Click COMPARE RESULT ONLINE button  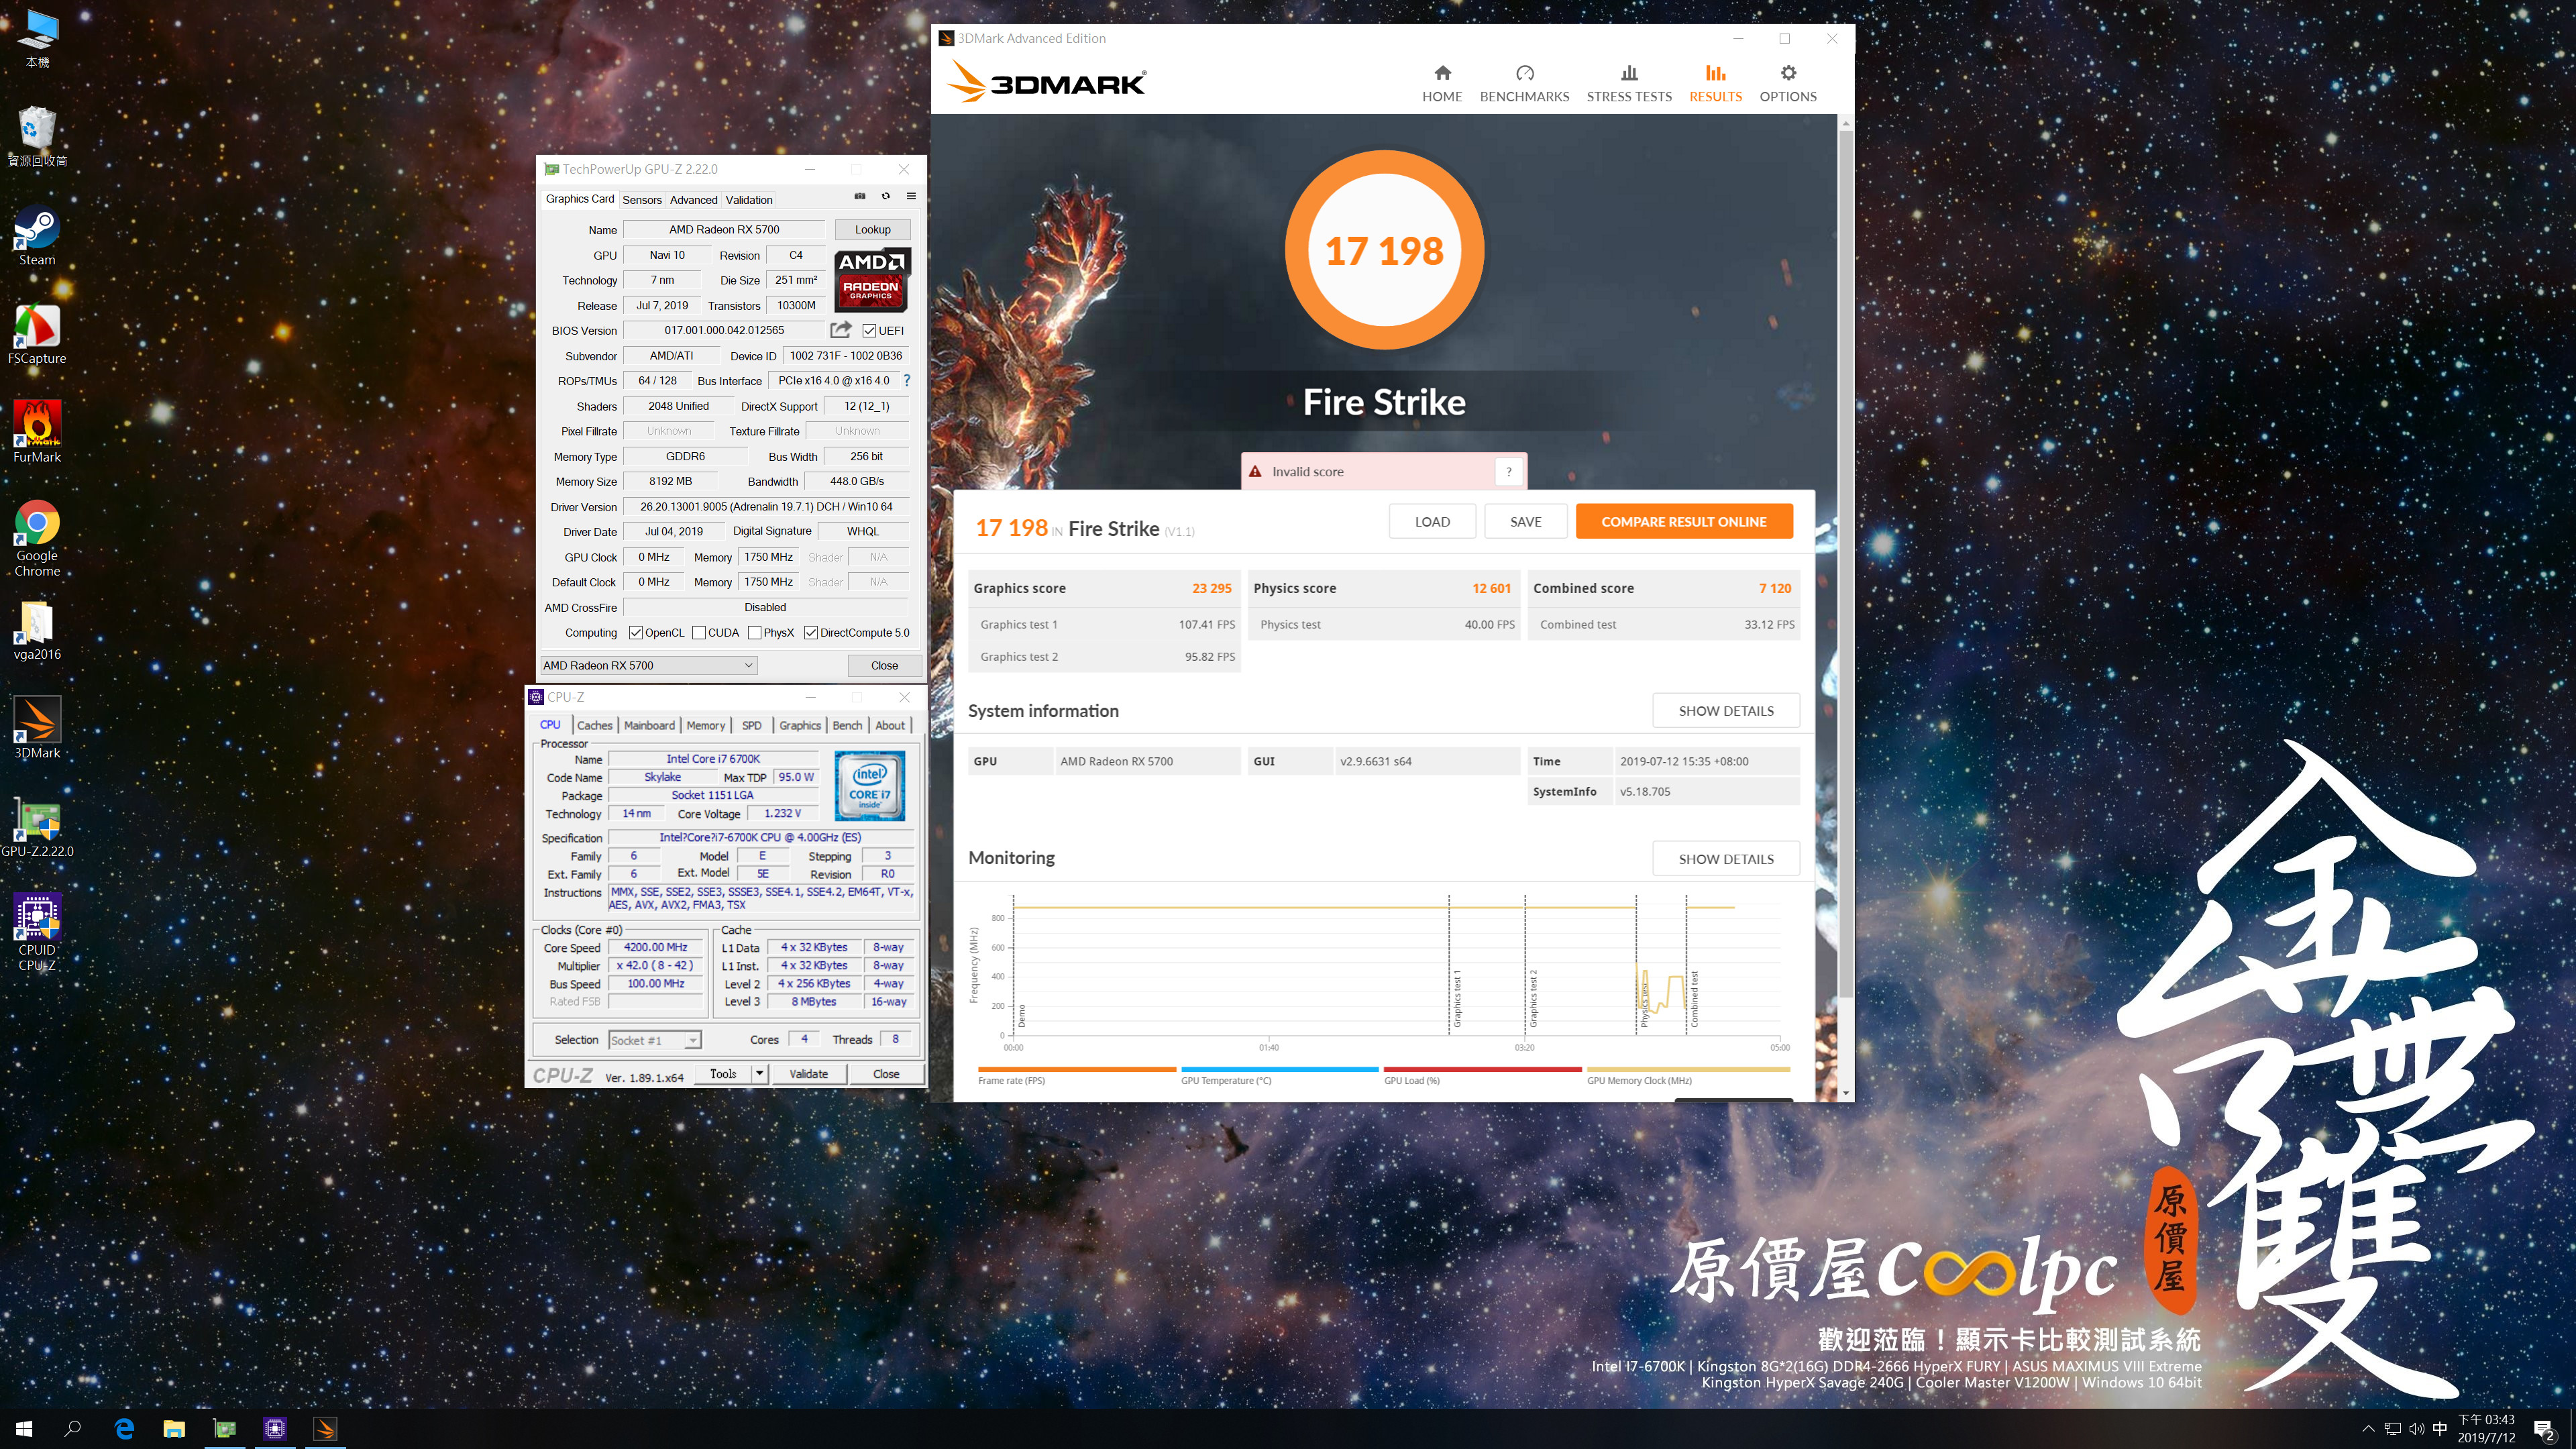1684,522
